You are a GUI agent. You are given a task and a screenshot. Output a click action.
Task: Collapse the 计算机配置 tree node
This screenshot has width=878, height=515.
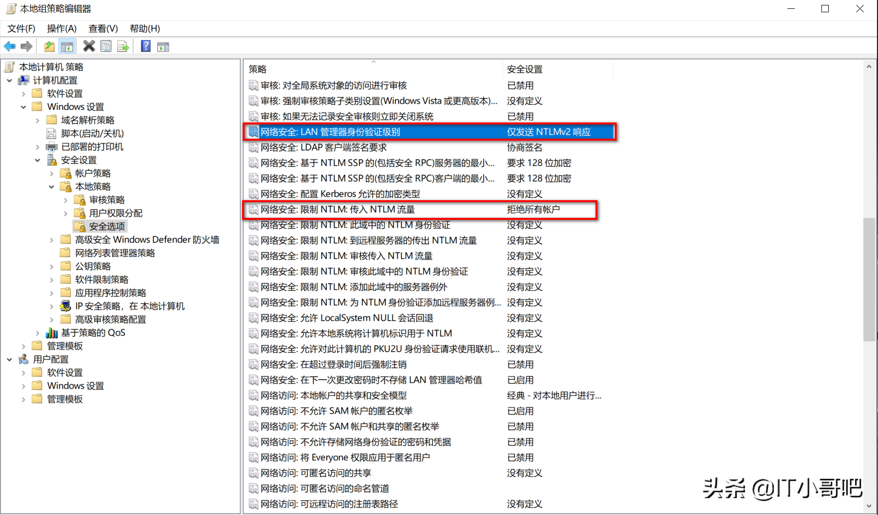coord(9,80)
